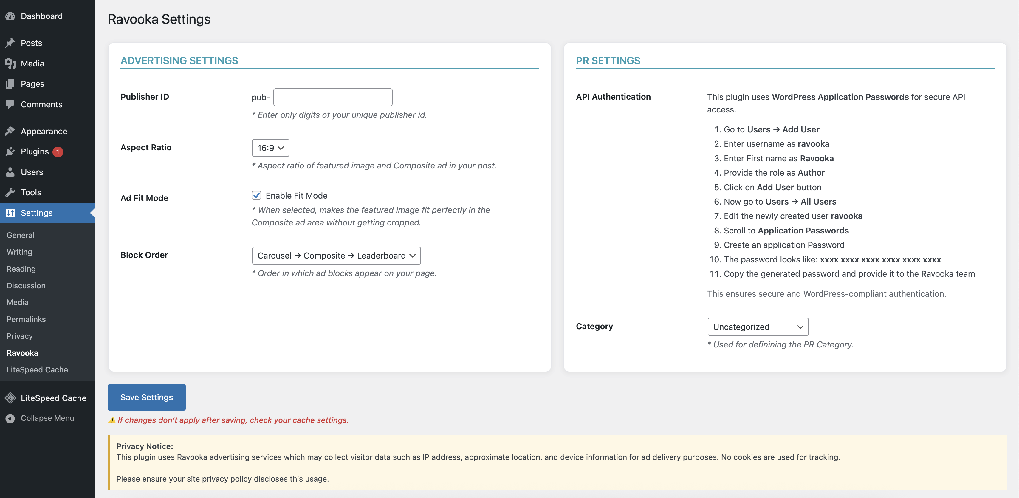Open the Dashboard gauge icon
This screenshot has height=498, width=1019.
[10, 16]
